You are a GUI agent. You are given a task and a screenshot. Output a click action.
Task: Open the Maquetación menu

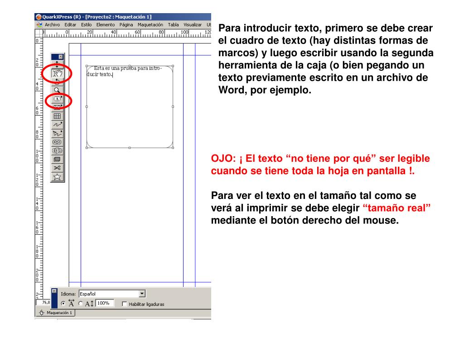coord(150,25)
